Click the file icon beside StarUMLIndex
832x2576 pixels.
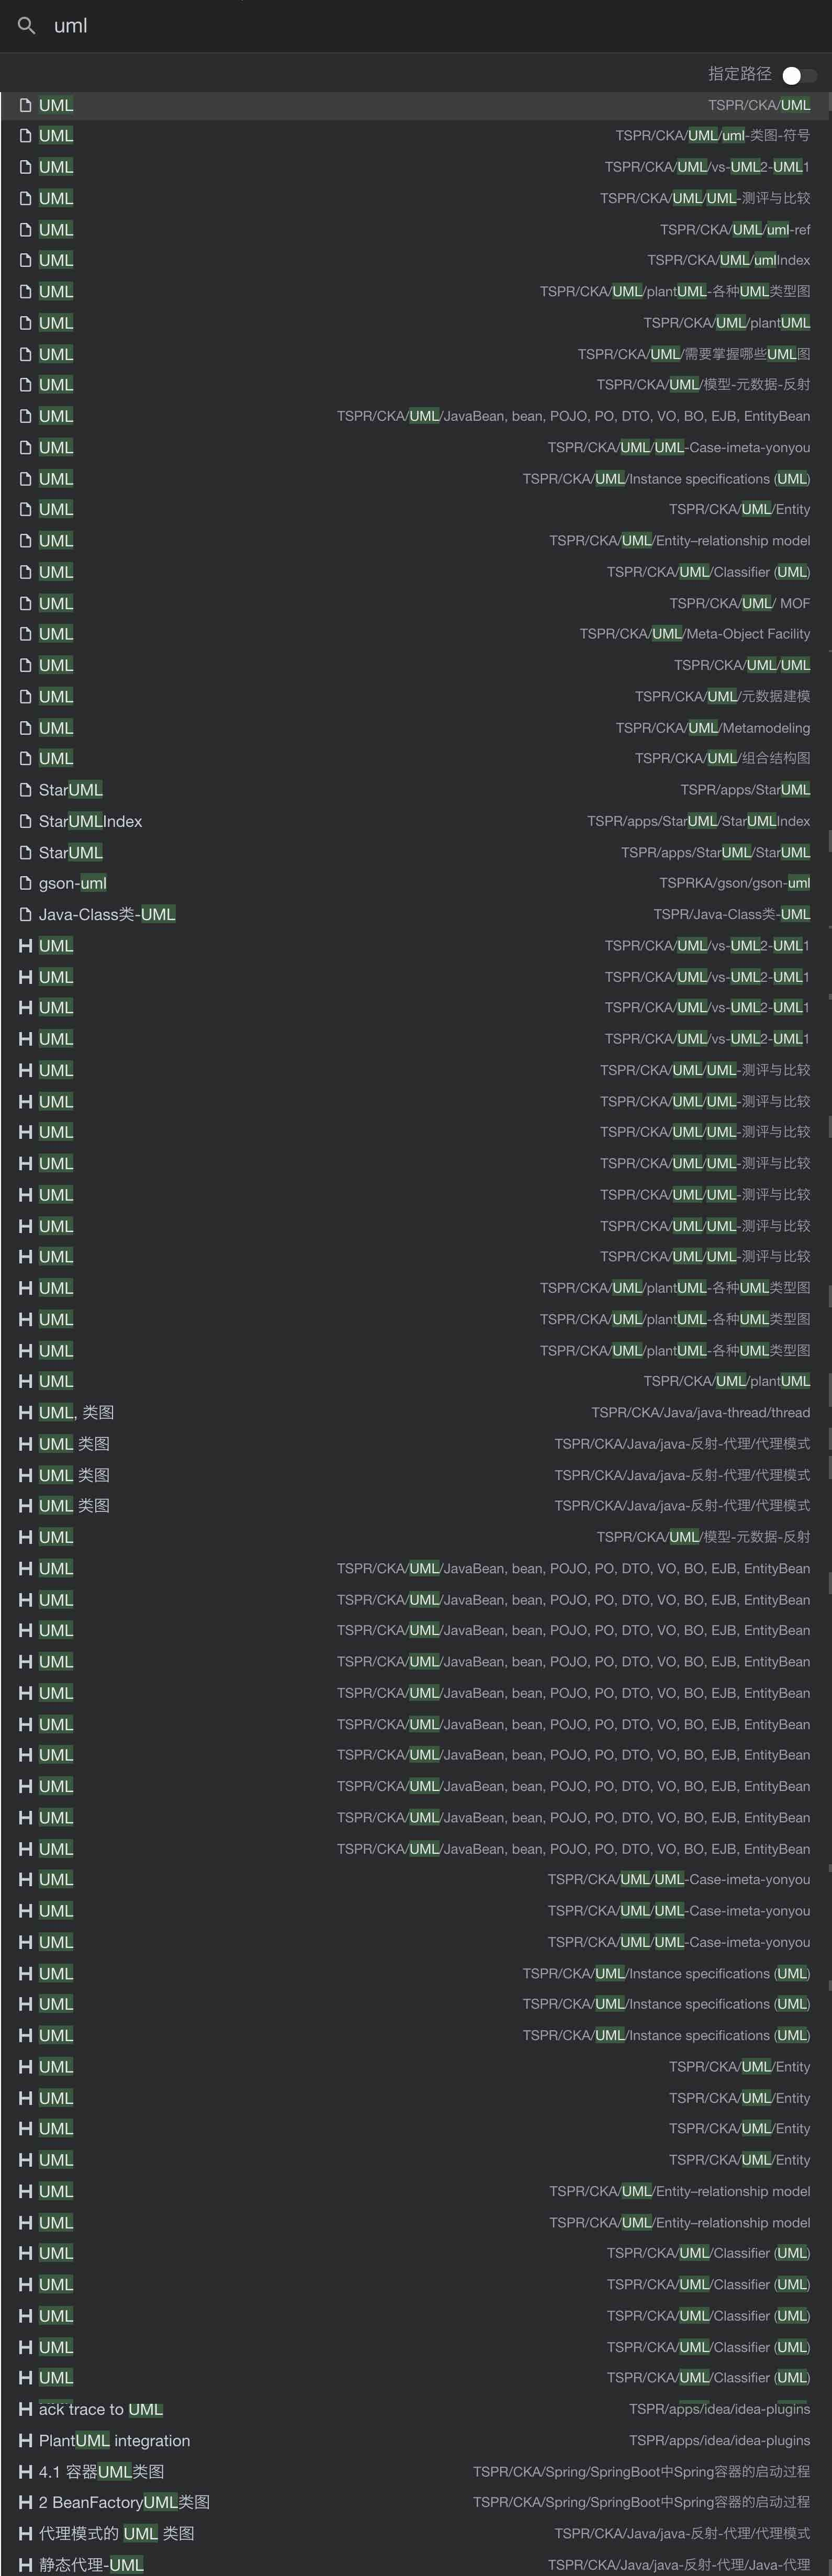pyautogui.click(x=26, y=821)
